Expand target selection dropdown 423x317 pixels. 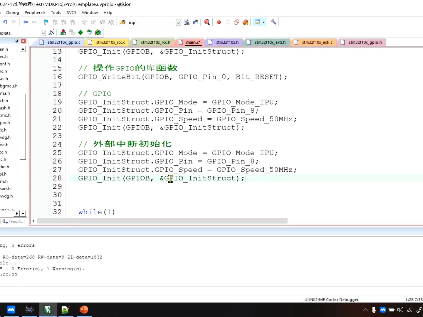(43, 33)
